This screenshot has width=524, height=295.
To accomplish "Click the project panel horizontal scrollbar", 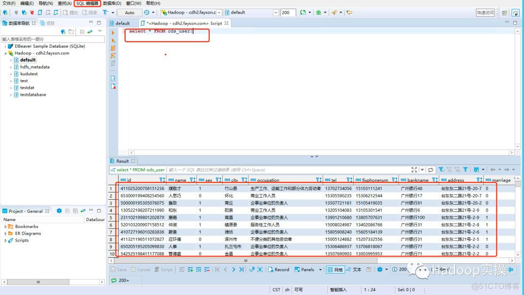I will [x=38, y=282].
